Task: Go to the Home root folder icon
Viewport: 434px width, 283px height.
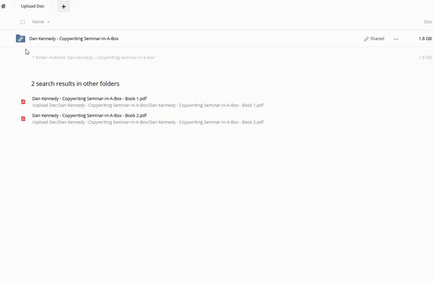Action: (x=4, y=6)
